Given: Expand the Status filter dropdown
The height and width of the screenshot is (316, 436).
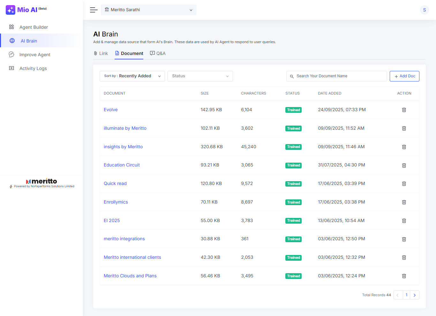Looking at the screenshot, I should [200, 76].
